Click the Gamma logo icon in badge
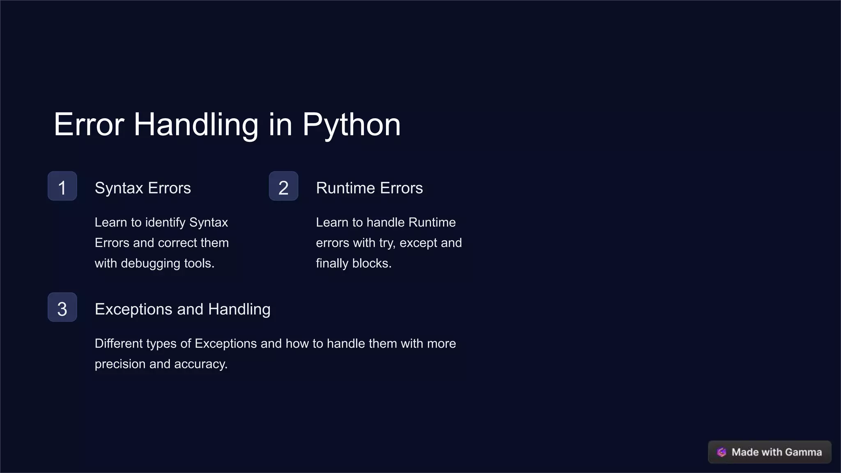This screenshot has width=841, height=473. click(722, 452)
